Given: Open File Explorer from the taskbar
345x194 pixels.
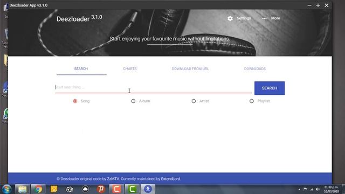Looking at the screenshot, I should click(x=22, y=189).
